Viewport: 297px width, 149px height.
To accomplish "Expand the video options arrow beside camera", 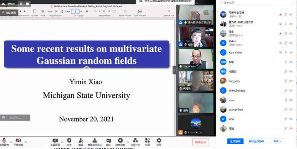I will [26, 142].
